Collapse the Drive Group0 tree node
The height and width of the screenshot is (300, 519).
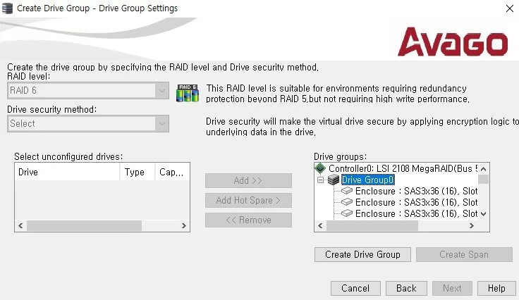tap(321, 180)
